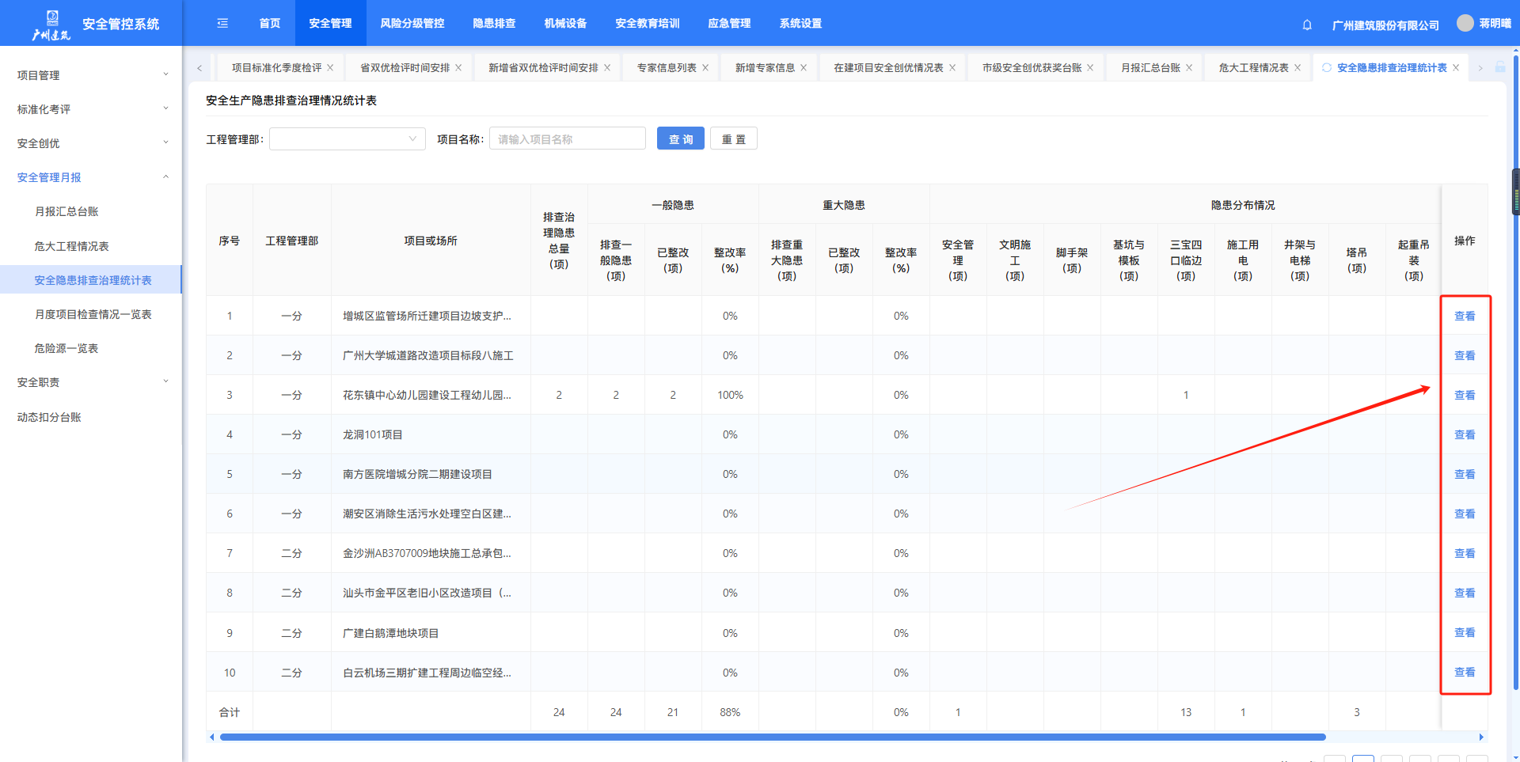This screenshot has width=1520, height=762.
Task: Switch to the 危大工程情况表 tab
Action: point(1252,68)
